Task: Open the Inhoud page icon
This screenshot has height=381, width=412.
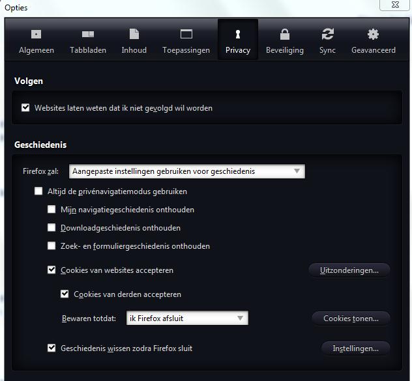Action: [134, 34]
